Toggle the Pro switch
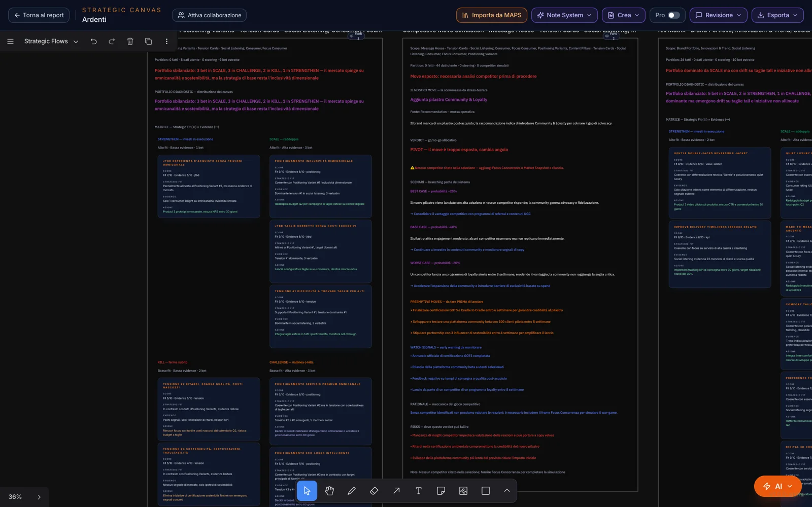812x507 pixels. point(673,15)
